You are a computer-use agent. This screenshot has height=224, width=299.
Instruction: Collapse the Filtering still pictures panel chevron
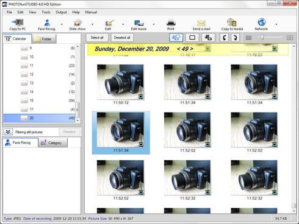point(8,132)
